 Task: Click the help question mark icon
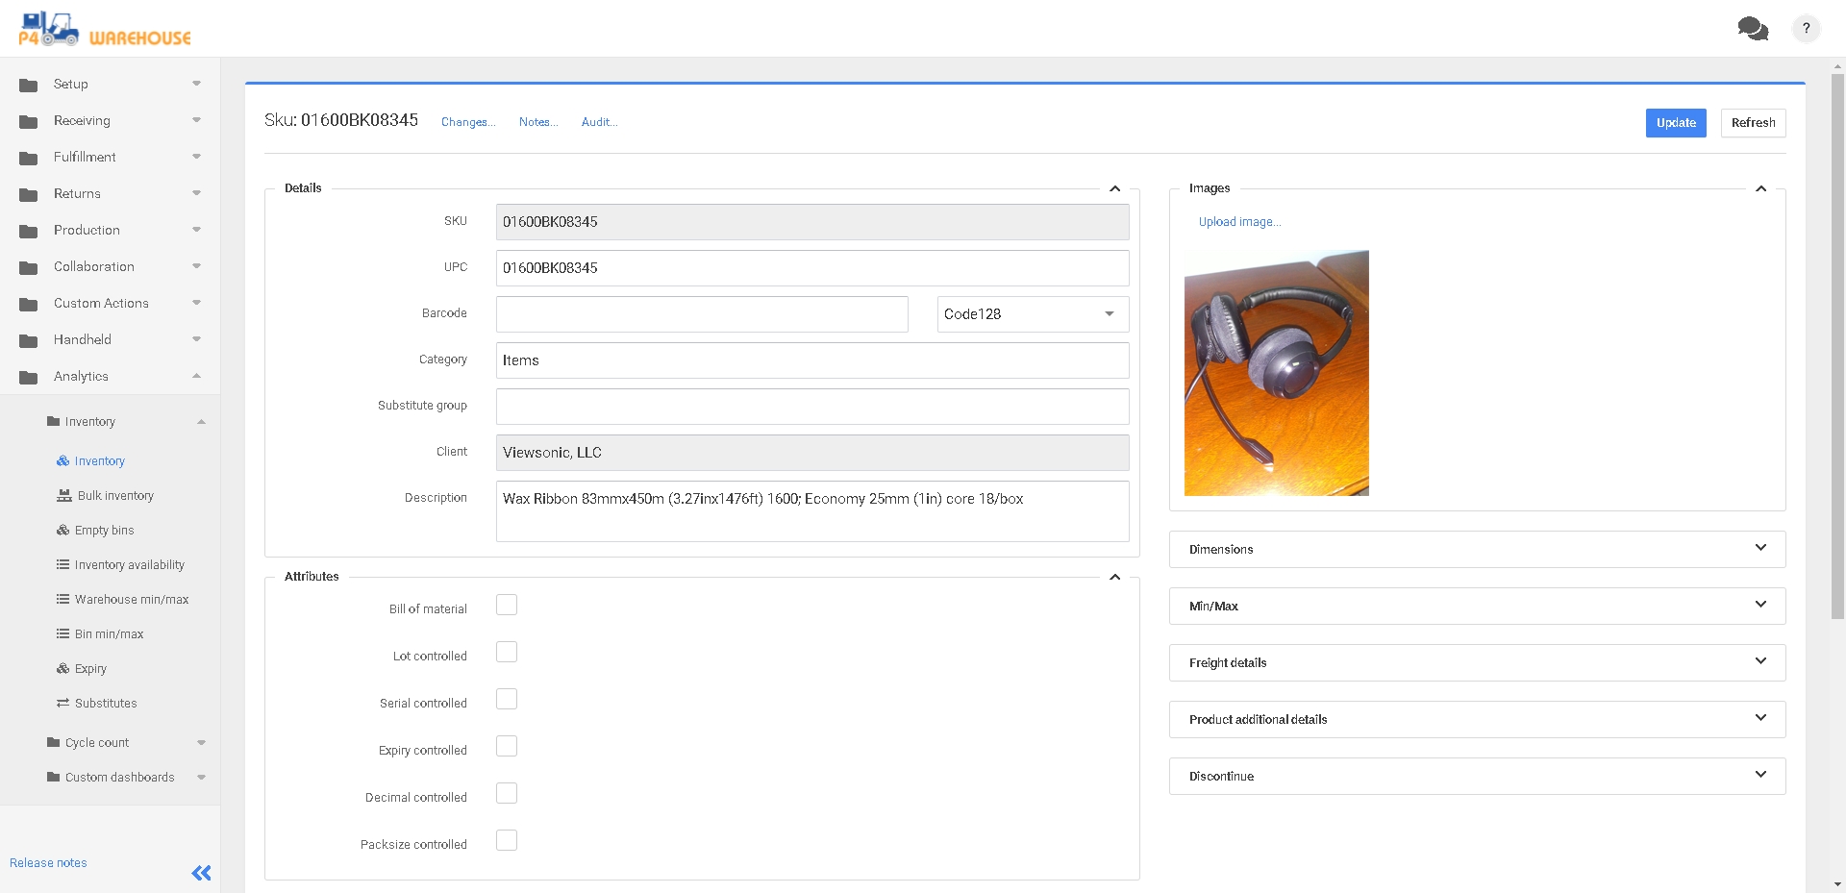click(x=1806, y=29)
